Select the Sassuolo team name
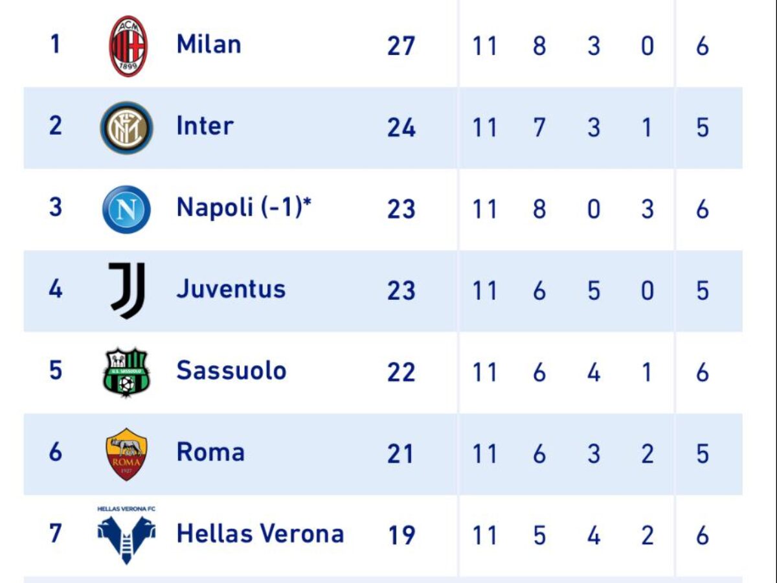777x583 pixels. pyautogui.click(x=231, y=371)
